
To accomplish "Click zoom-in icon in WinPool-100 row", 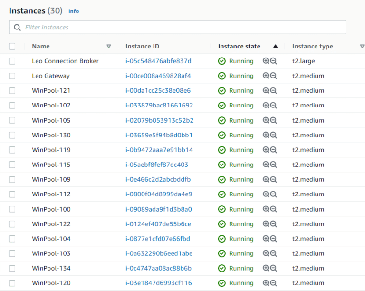I will click(x=266, y=209).
